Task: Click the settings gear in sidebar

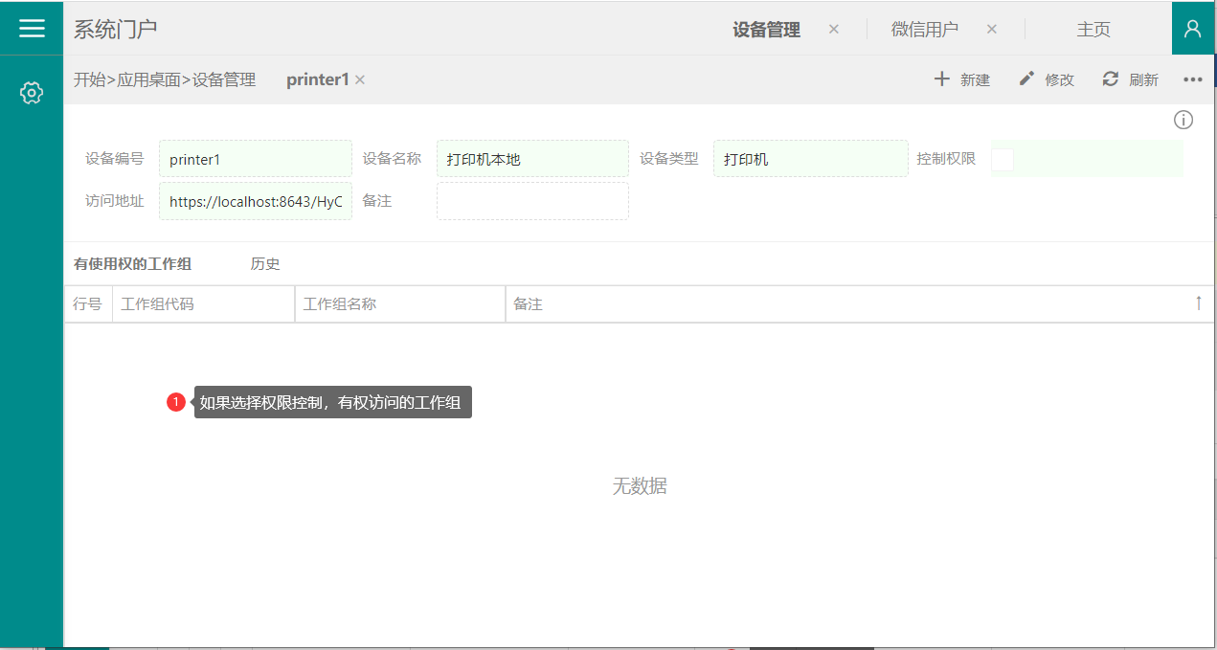Action: pos(32,93)
